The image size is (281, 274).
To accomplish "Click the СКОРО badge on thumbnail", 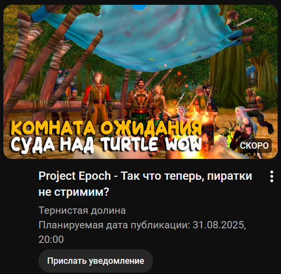I will (x=254, y=146).
